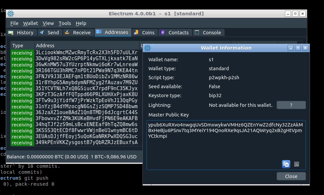Click inside the Master Public Key text box
324x195 pixels.
click(226, 145)
